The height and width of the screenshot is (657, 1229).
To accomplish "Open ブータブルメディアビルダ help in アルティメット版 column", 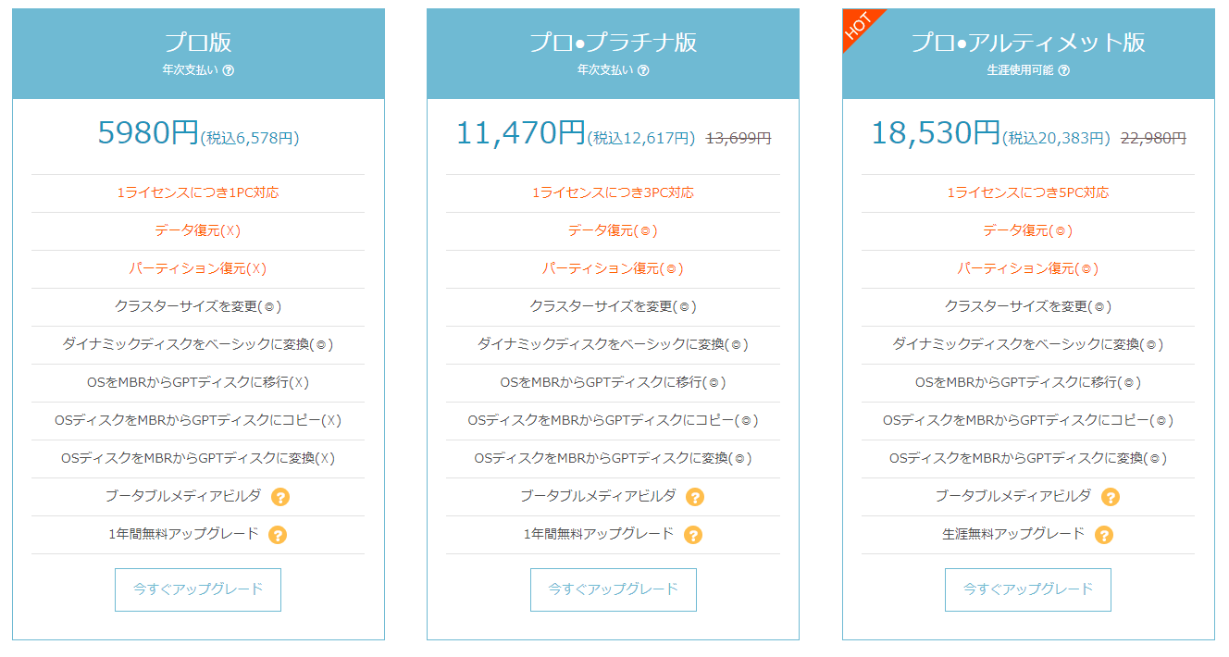I will click(1111, 497).
